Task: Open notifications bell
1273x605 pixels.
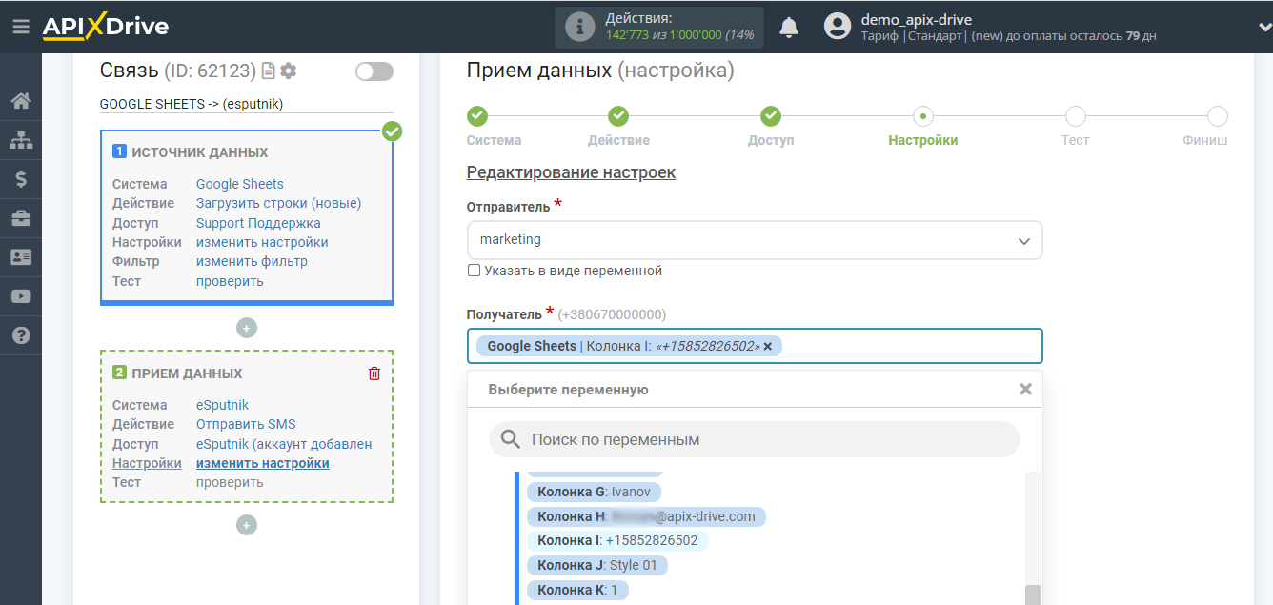Action: [789, 27]
